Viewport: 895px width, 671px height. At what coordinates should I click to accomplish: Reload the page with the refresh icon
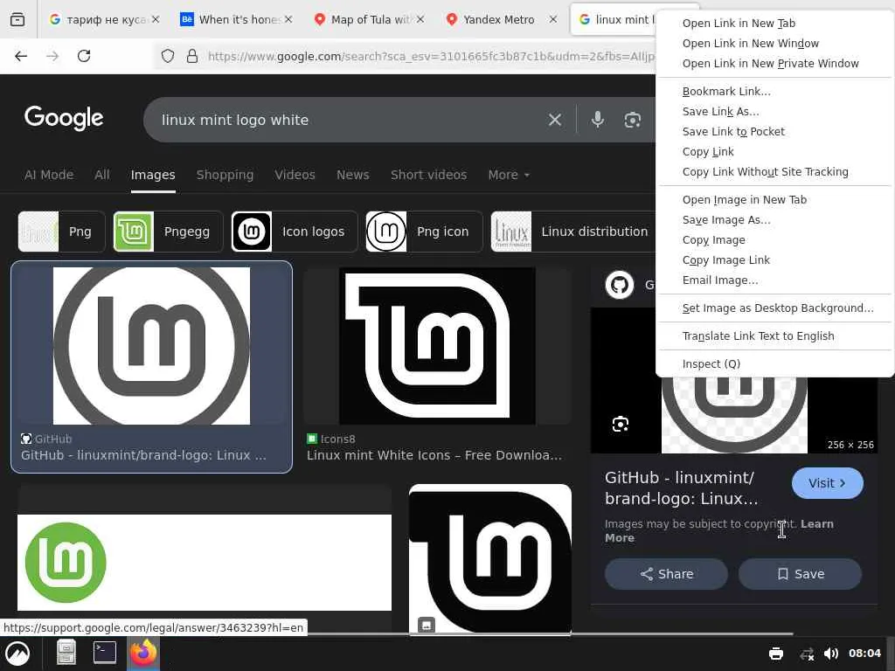pyautogui.click(x=84, y=56)
